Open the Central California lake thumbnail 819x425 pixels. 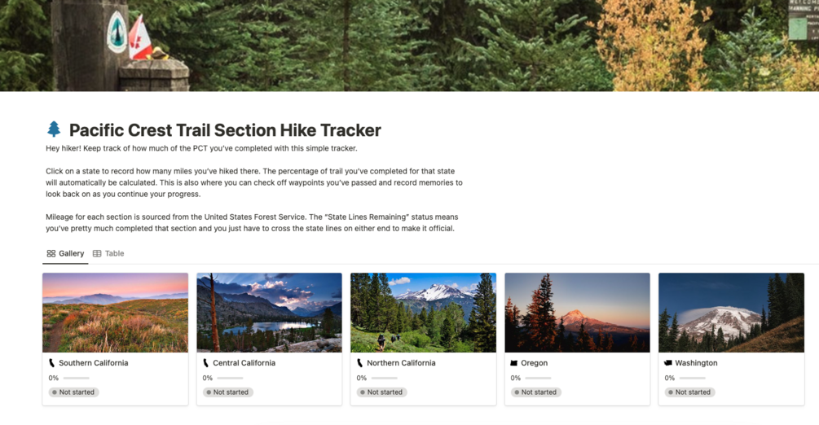pyautogui.click(x=269, y=312)
